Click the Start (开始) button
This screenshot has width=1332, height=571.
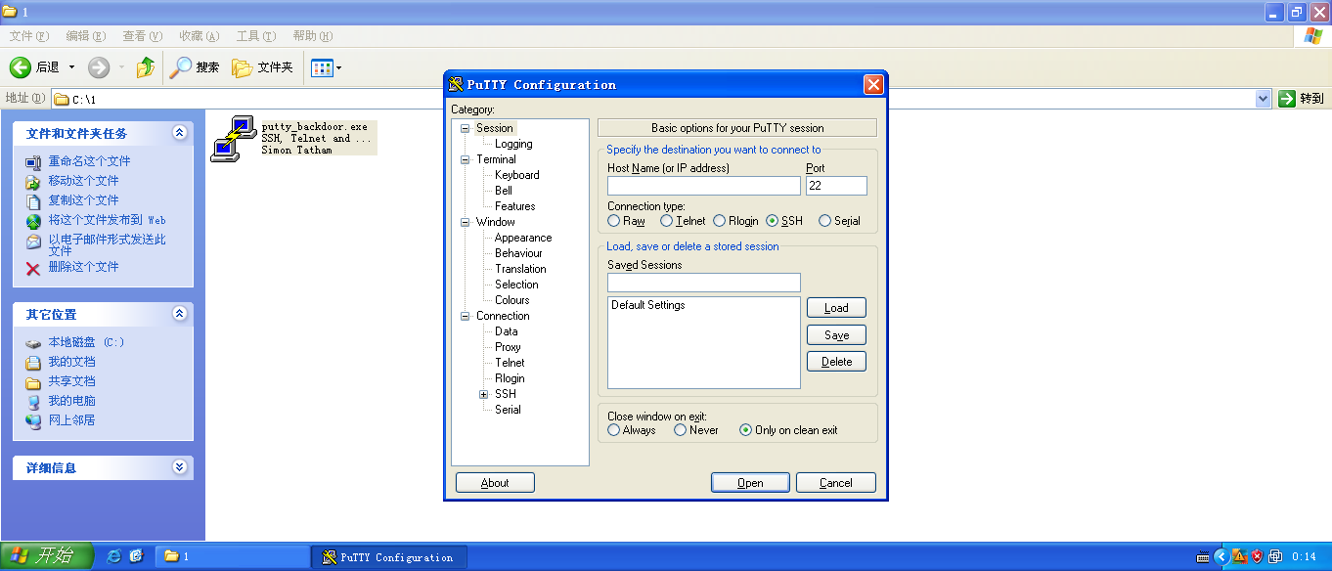(46, 556)
